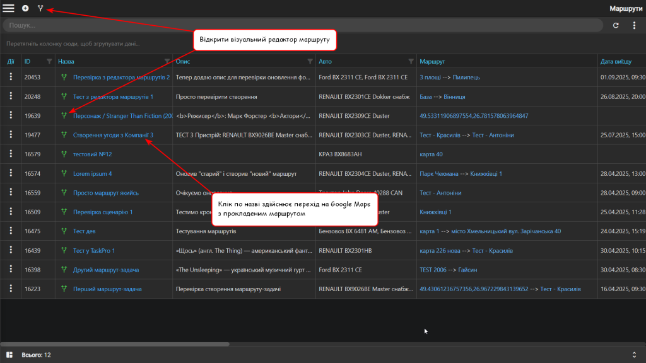The width and height of the screenshot is (646, 363).
Task: Open route link Другий маршрут-задача
Action: [106, 270]
